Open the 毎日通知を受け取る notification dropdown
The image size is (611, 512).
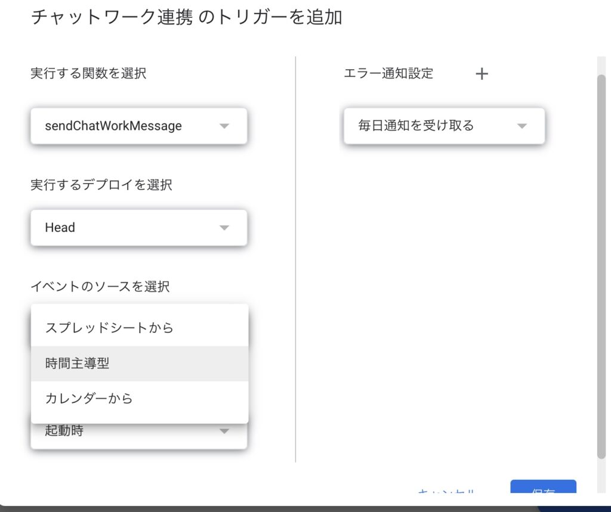coord(444,126)
